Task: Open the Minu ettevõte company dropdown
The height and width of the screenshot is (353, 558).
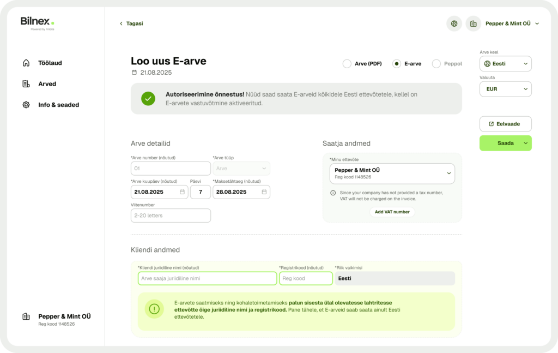Action: click(392, 173)
